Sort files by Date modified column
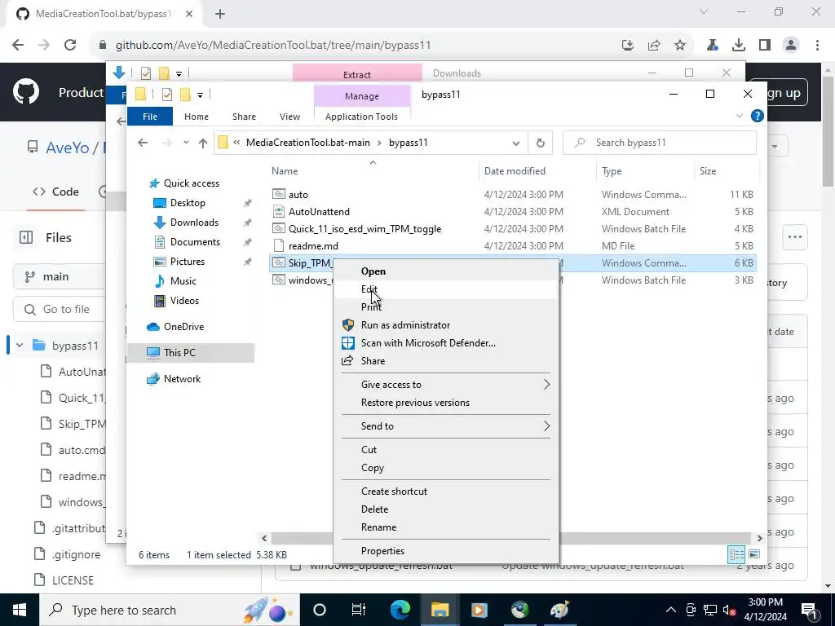Viewport: 835px width, 626px height. (x=515, y=171)
